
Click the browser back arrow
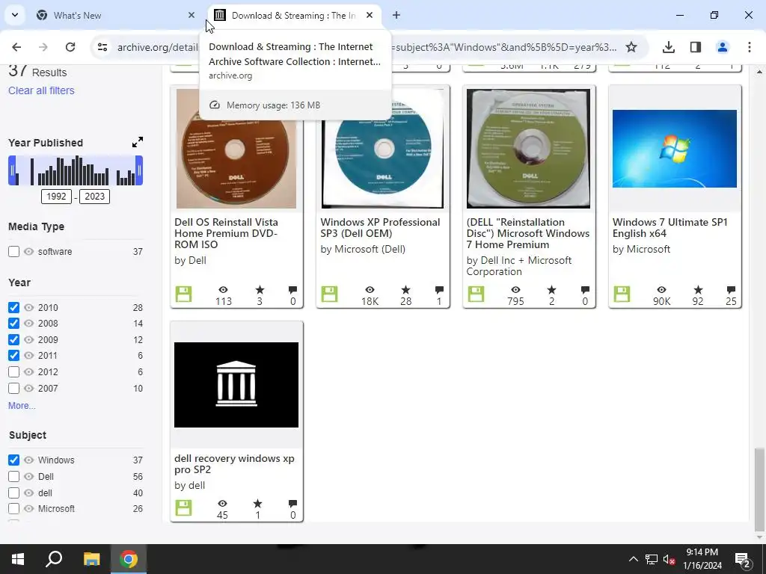[16, 47]
